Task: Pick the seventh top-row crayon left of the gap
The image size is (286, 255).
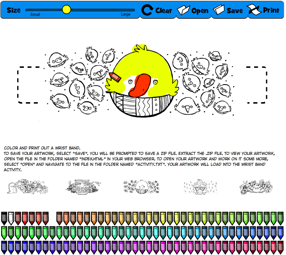Action: (46, 218)
